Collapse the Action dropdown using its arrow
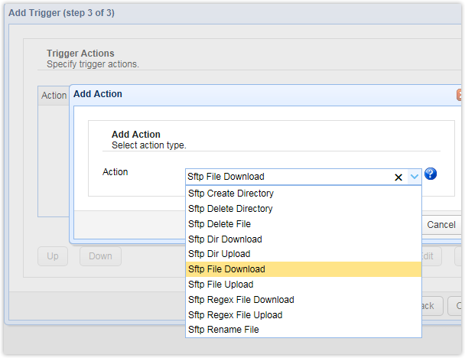The height and width of the screenshot is (358, 465). click(x=414, y=177)
